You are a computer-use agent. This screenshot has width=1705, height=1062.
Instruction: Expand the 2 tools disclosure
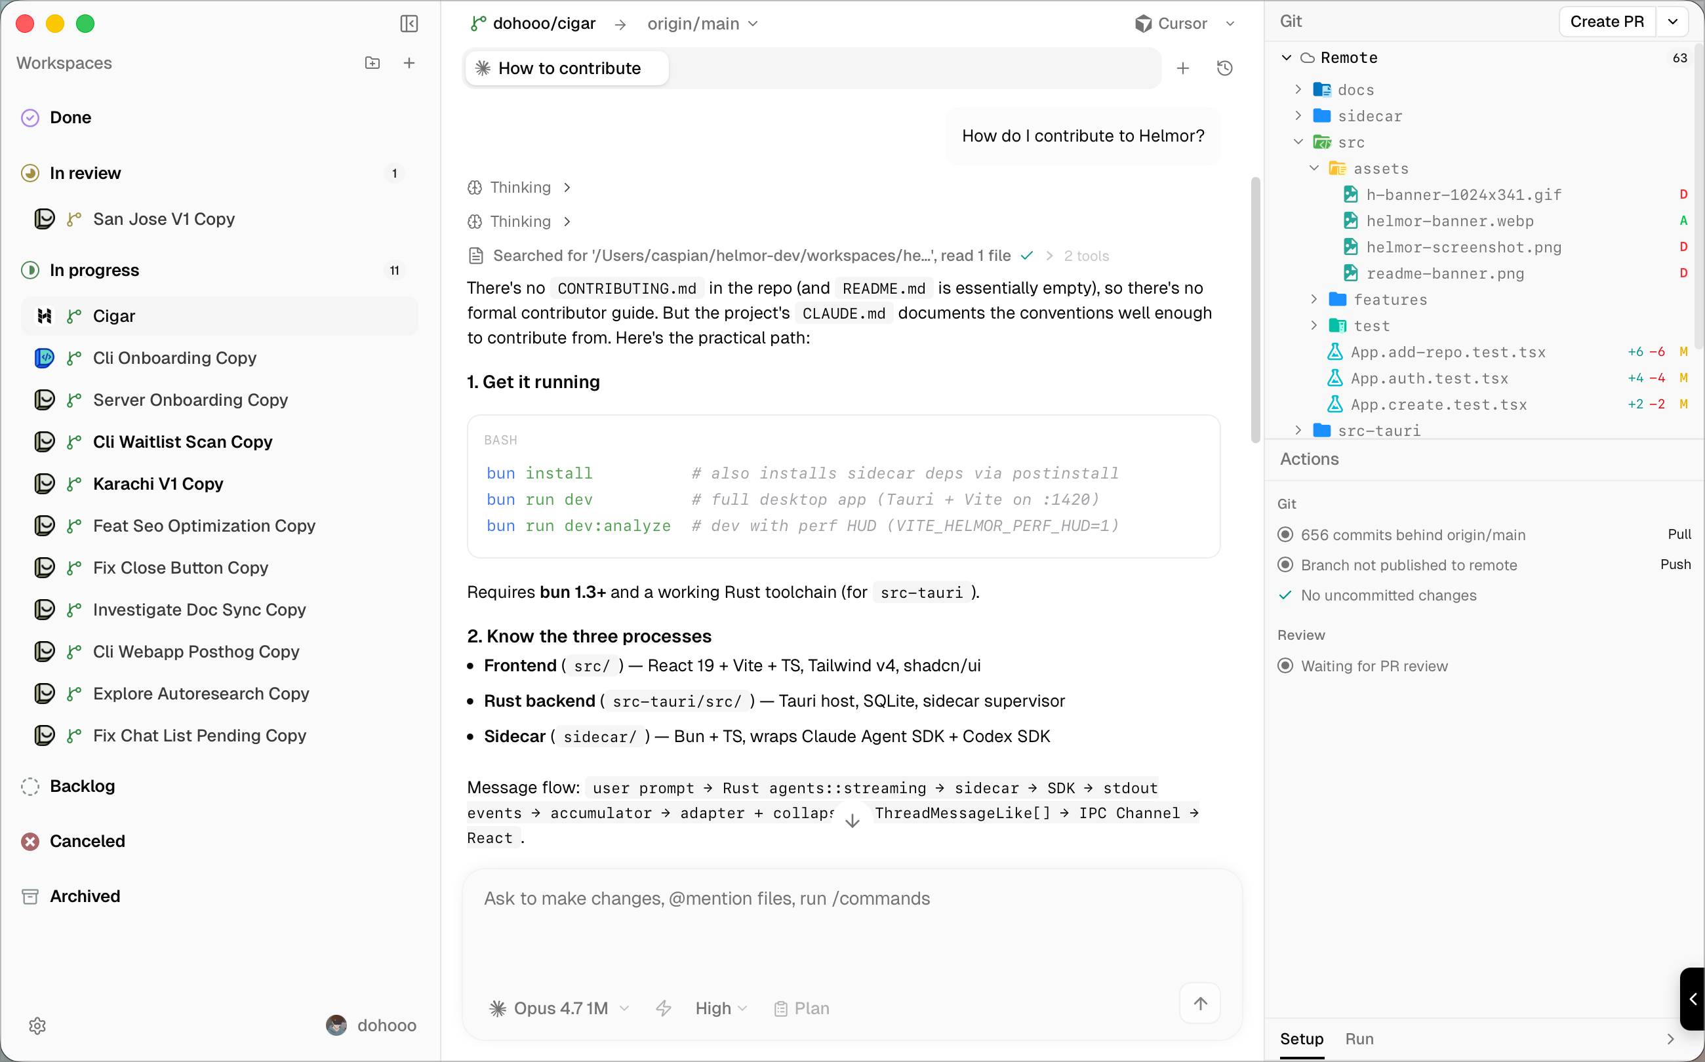(1085, 256)
